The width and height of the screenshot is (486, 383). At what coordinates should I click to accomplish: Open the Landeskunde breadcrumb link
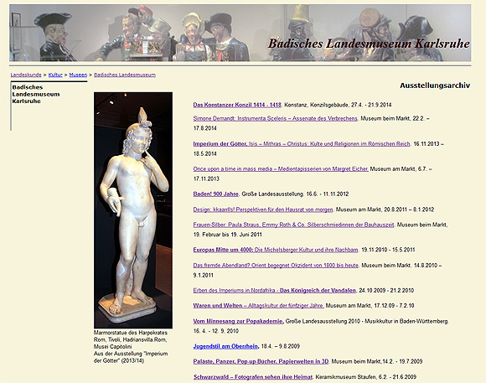(x=26, y=75)
